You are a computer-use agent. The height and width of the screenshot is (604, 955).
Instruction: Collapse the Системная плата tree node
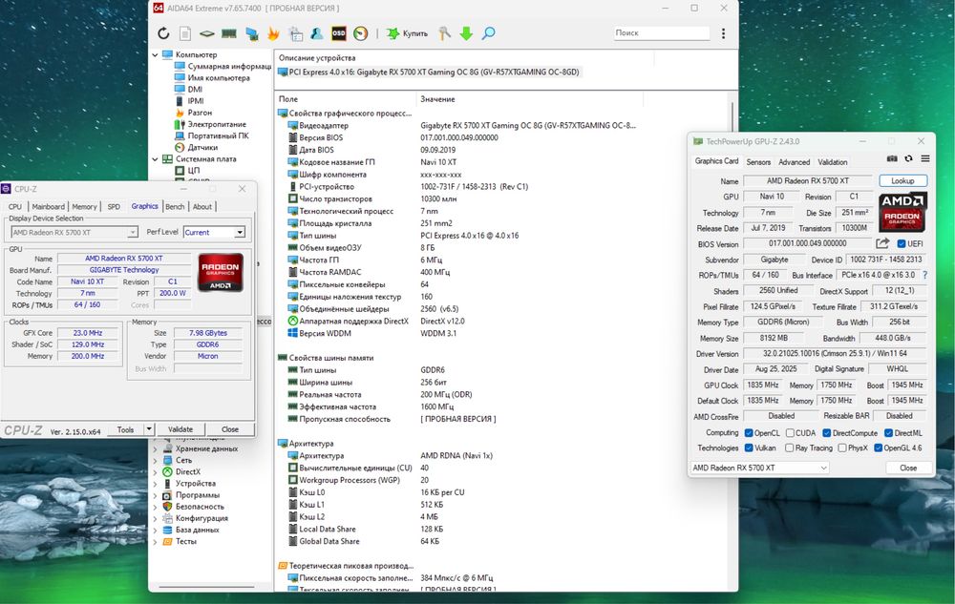click(x=156, y=159)
